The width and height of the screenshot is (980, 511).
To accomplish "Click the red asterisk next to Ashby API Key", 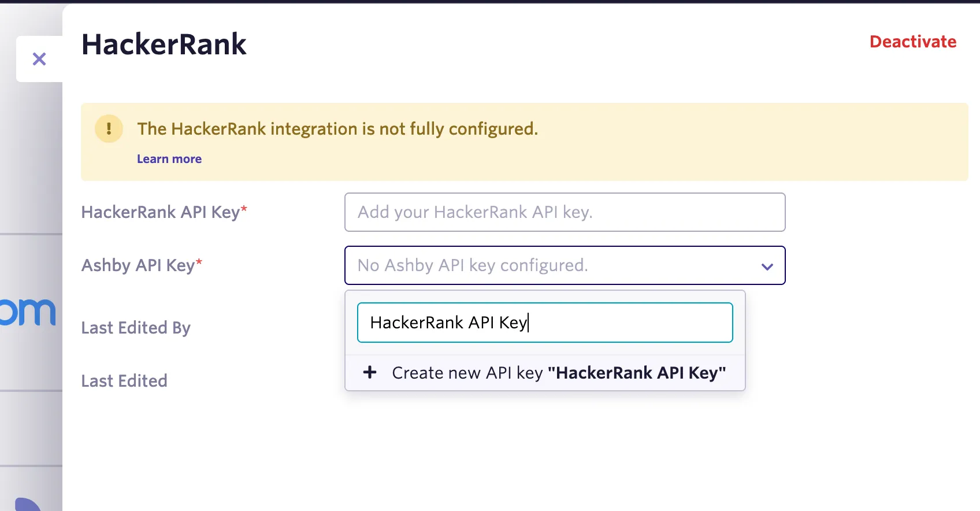I will (x=199, y=262).
